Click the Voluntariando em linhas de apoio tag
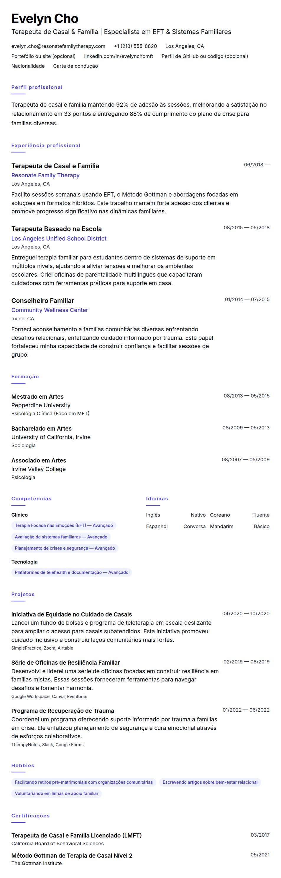 57,793
